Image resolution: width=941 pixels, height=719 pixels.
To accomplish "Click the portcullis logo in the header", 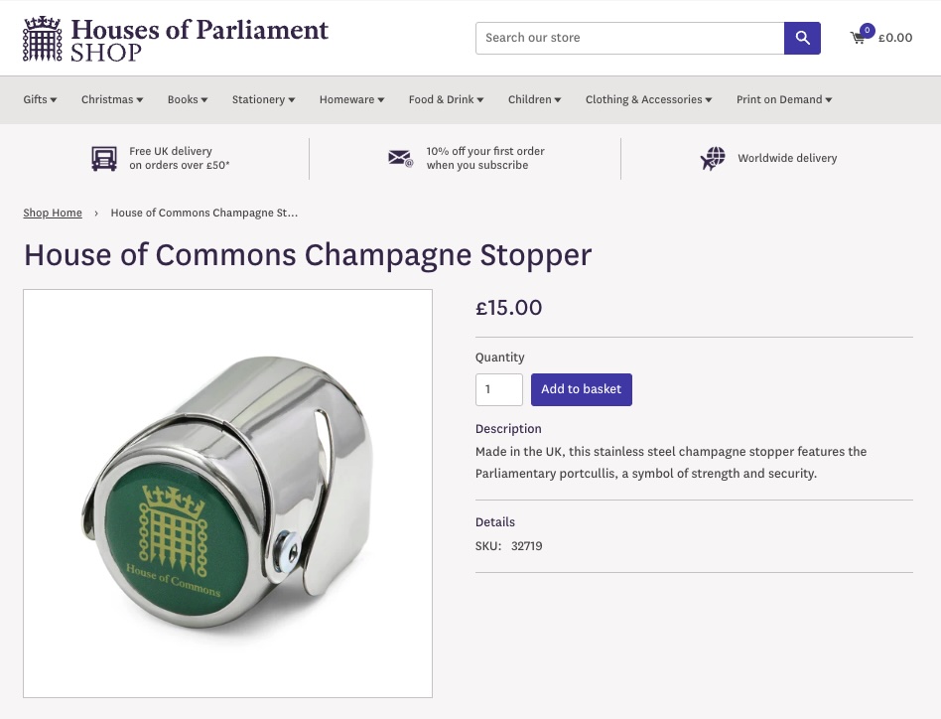I will pos(42,39).
